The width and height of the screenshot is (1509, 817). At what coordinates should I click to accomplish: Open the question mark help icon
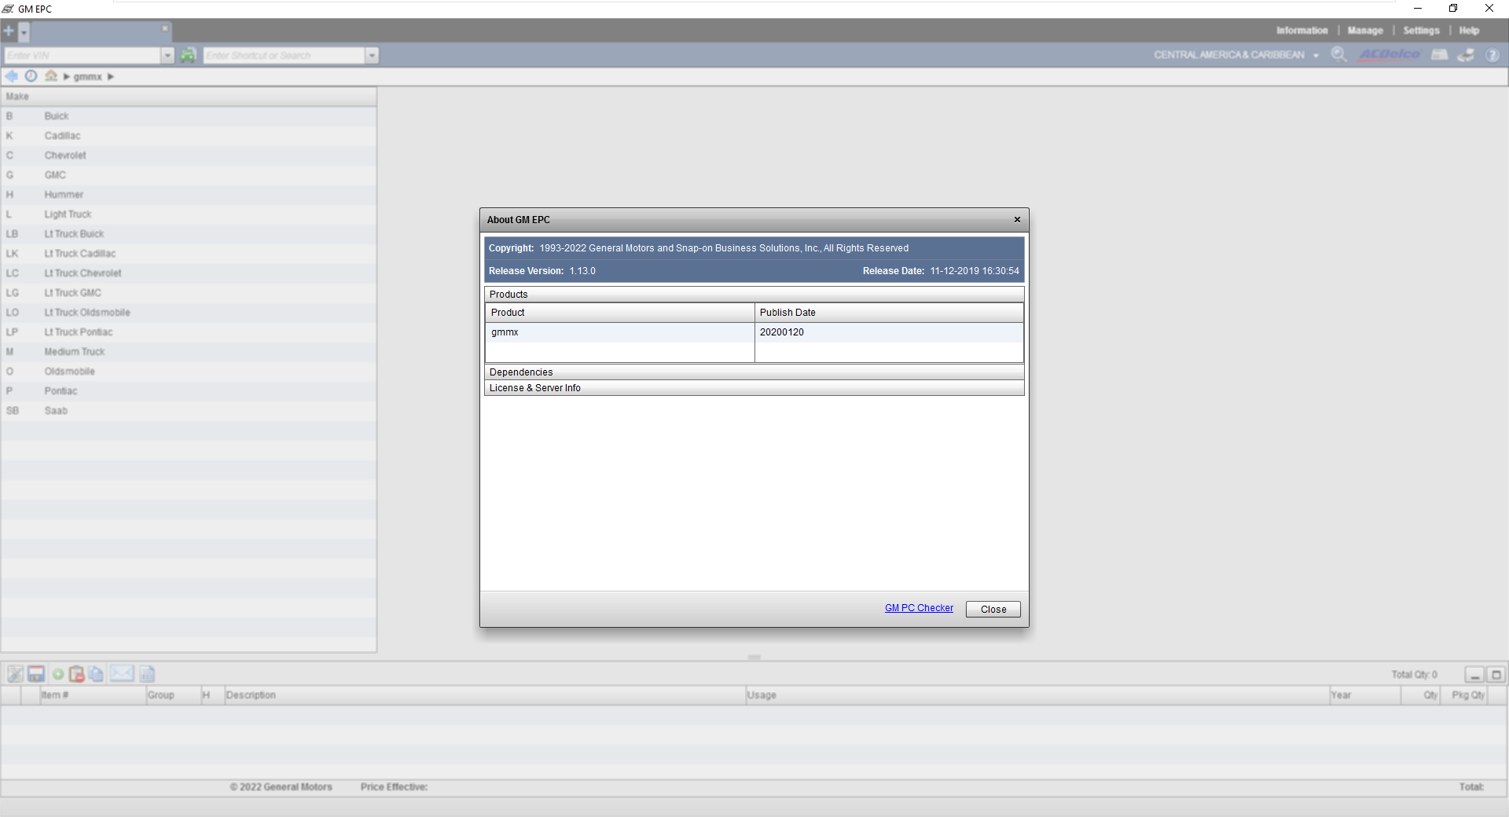click(x=1492, y=55)
